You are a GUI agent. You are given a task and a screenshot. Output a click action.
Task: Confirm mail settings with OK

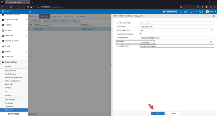pyautogui.click(x=158, y=114)
